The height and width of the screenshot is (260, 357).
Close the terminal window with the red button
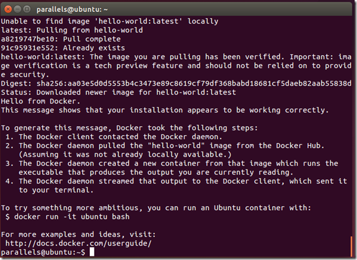pos(8,9)
